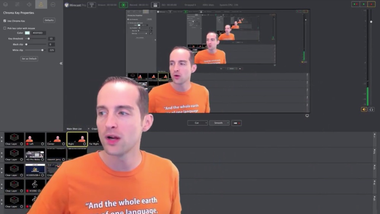
Task: Open the sliders configuration tab icon
Action: coord(17,4)
